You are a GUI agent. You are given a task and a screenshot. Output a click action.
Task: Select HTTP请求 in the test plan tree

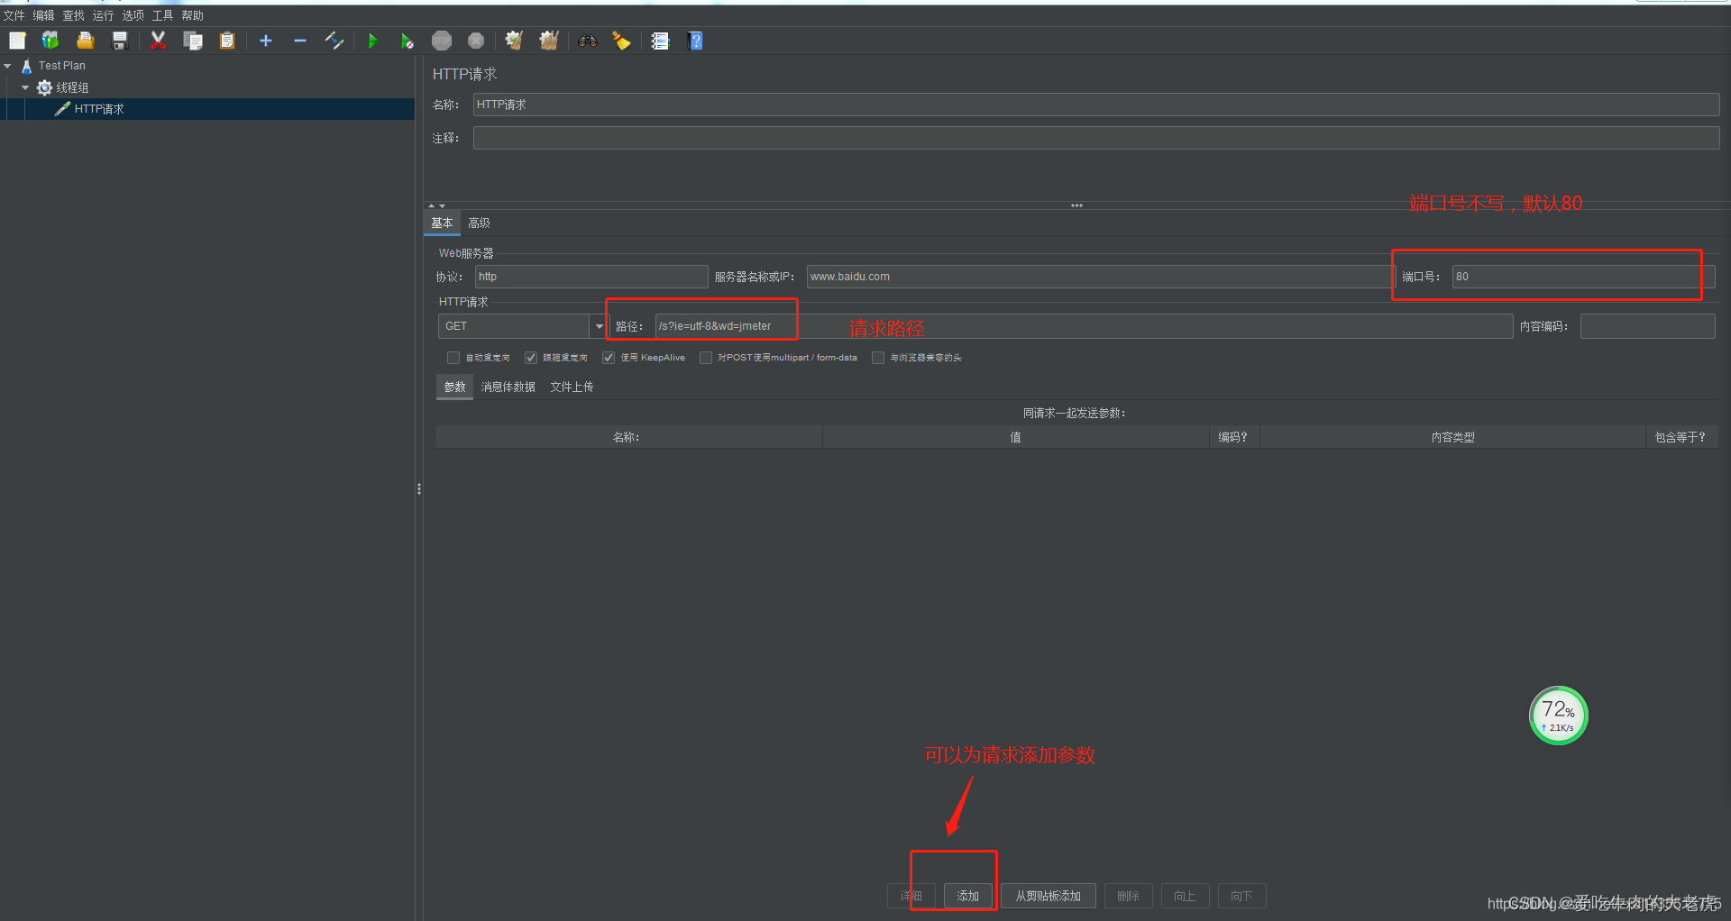tap(99, 109)
